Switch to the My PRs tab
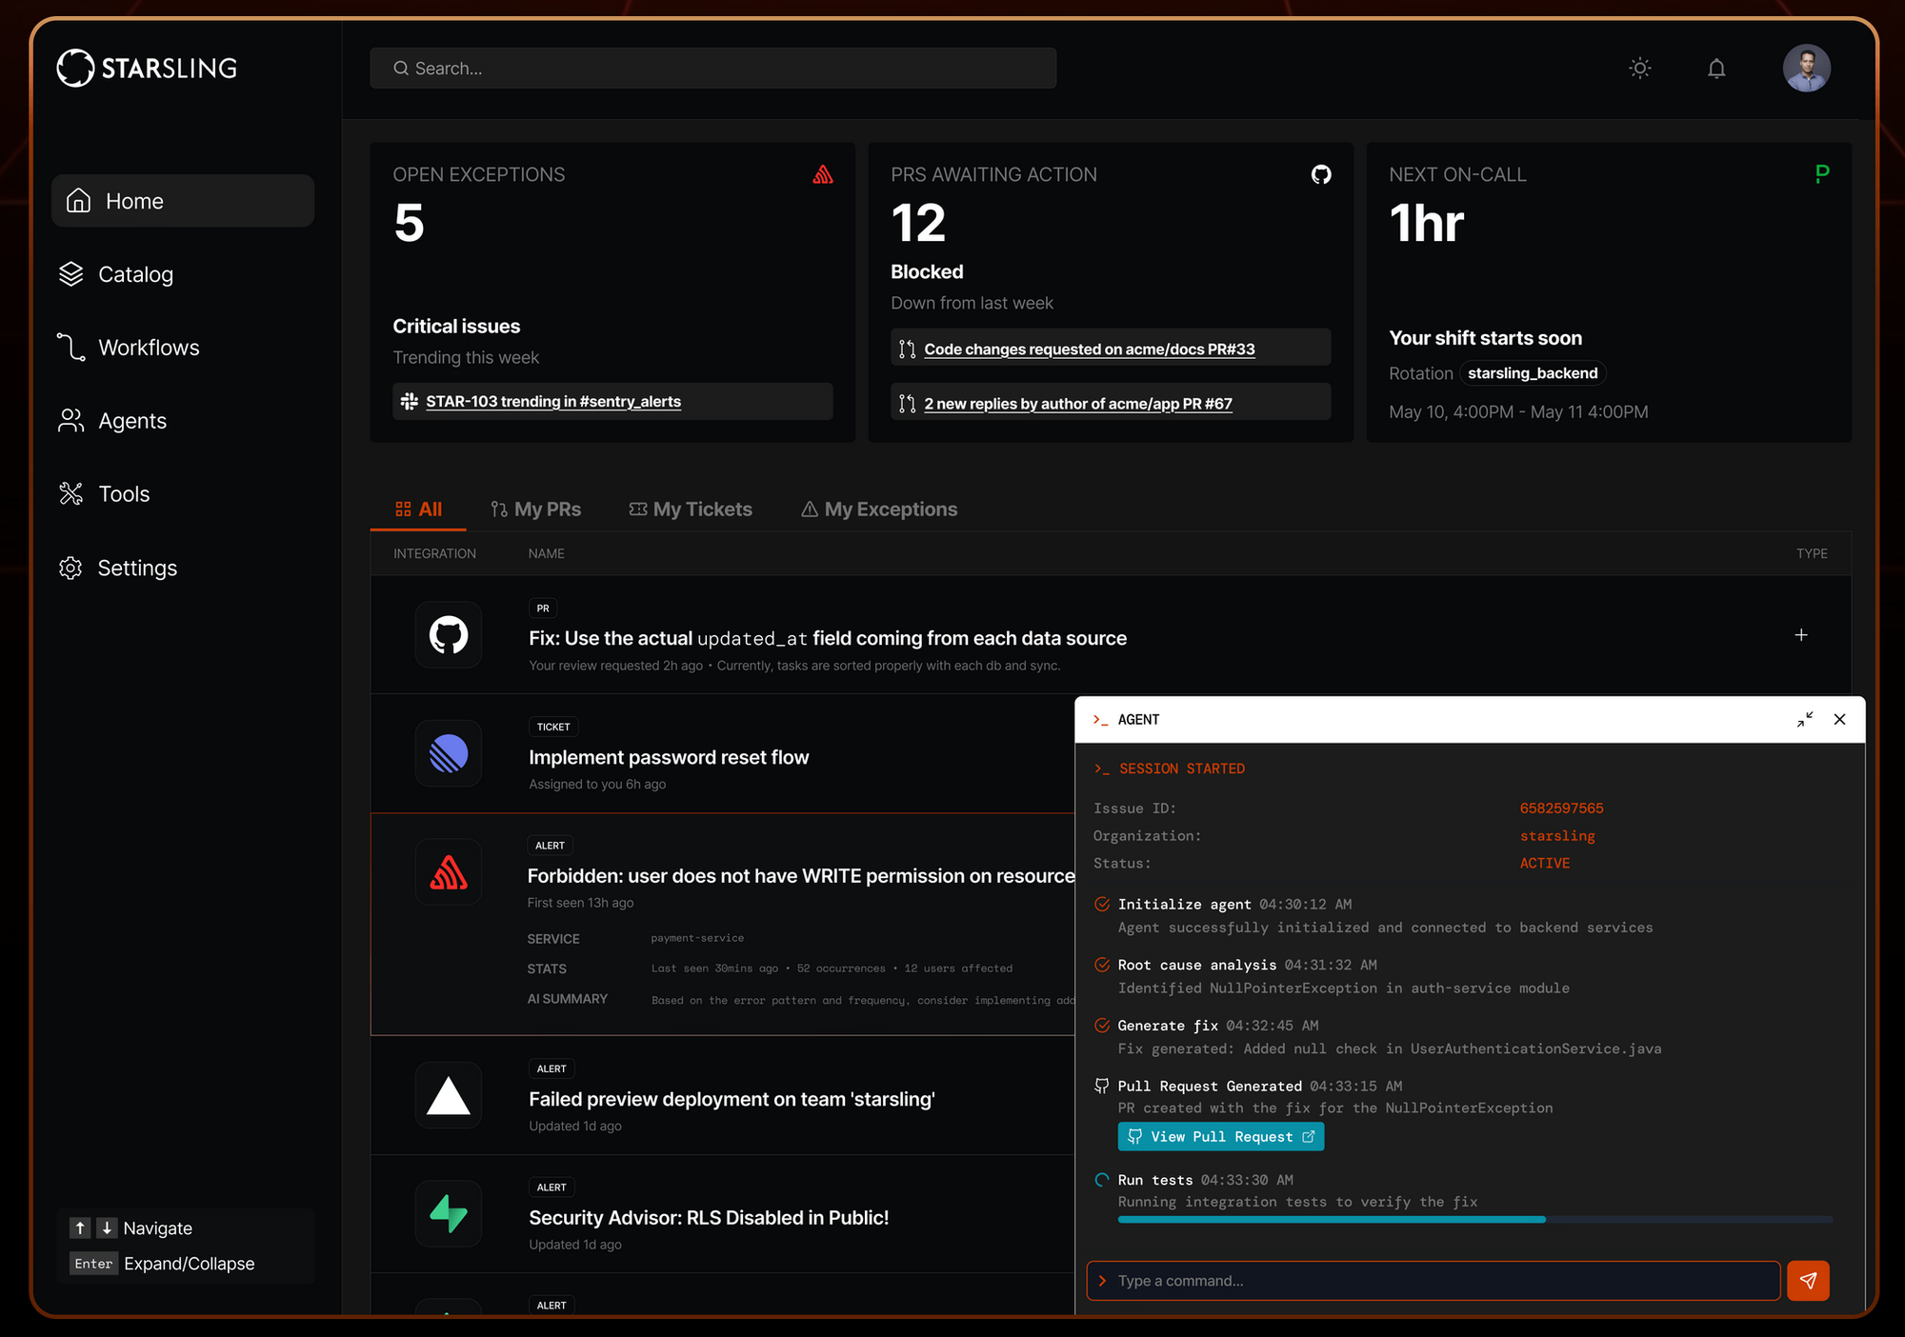Screen dimensions: 1905x1337 [536, 509]
